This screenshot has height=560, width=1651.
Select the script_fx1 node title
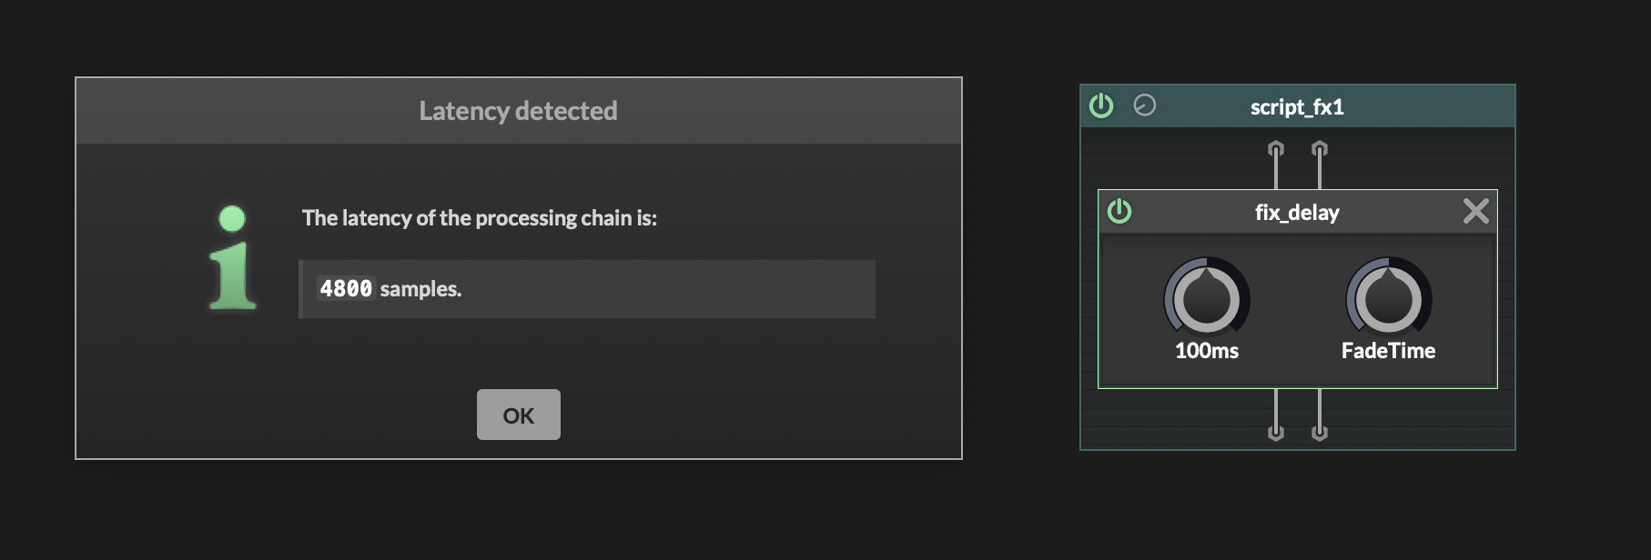1297,107
